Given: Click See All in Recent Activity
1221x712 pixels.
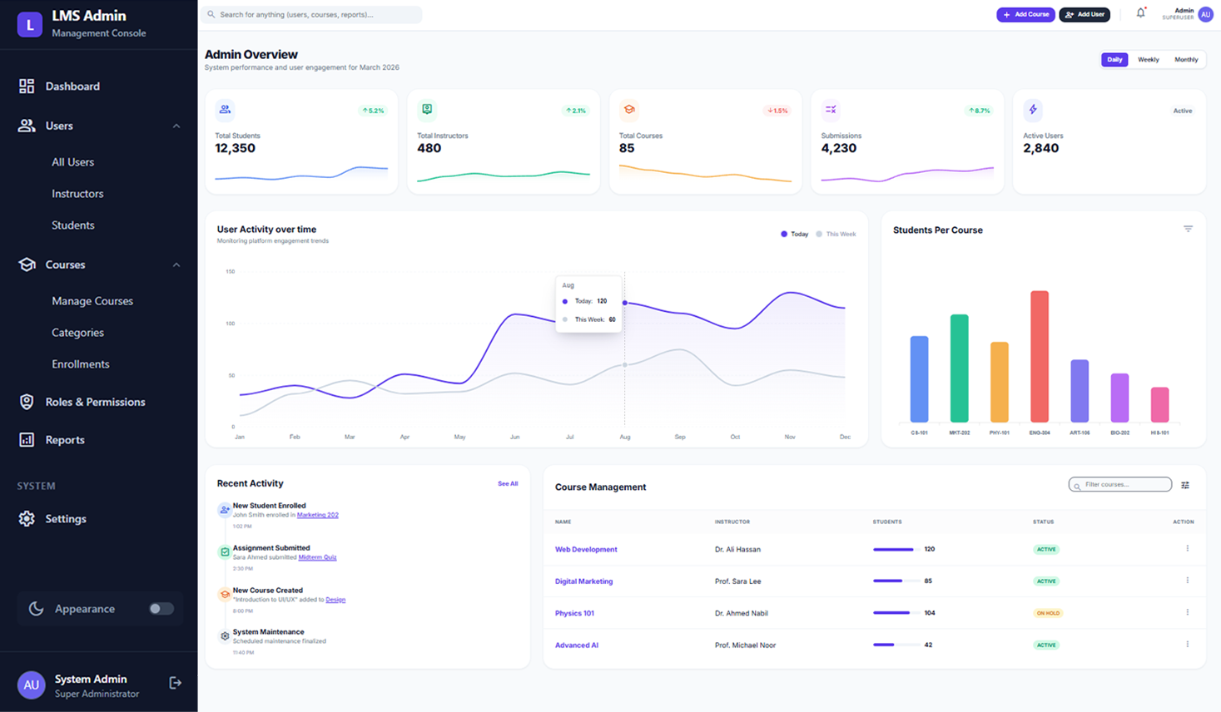Looking at the screenshot, I should tap(508, 484).
